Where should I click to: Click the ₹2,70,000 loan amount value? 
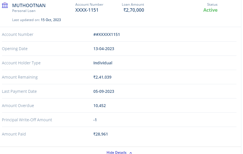point(133,10)
